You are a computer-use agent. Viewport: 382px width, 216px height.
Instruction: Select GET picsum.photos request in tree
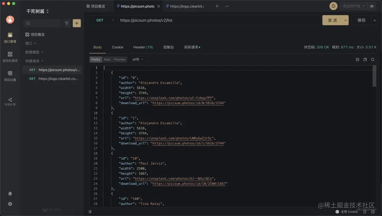tap(52, 70)
